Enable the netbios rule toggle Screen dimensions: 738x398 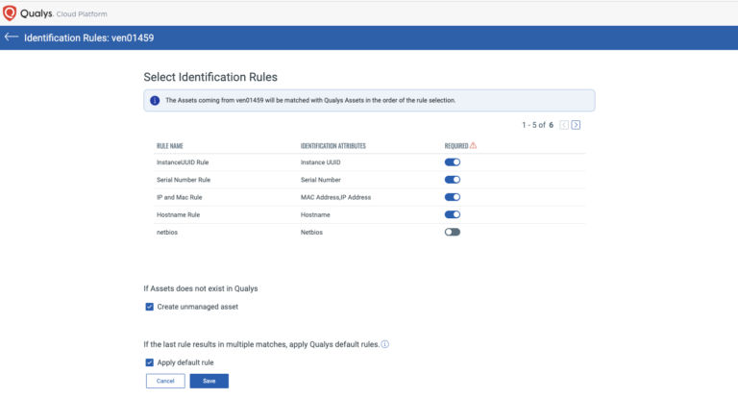[x=453, y=232]
